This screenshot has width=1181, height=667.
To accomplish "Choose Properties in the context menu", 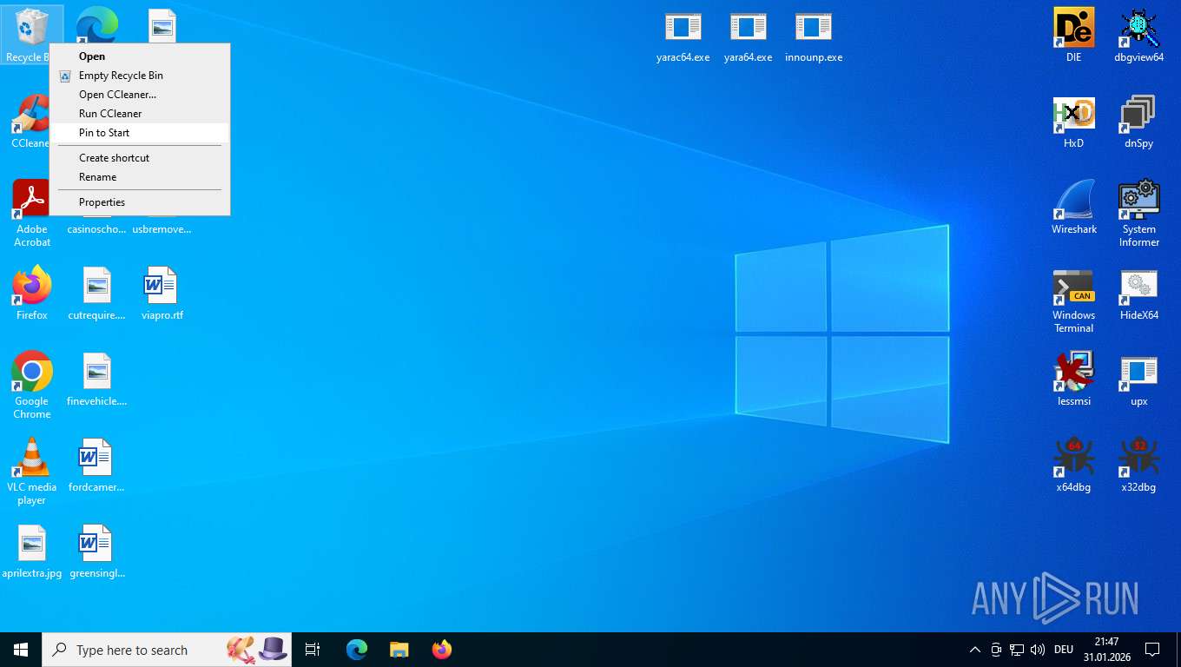I will [140, 202].
